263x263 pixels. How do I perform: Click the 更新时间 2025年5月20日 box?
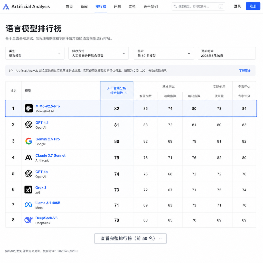(x=227, y=53)
